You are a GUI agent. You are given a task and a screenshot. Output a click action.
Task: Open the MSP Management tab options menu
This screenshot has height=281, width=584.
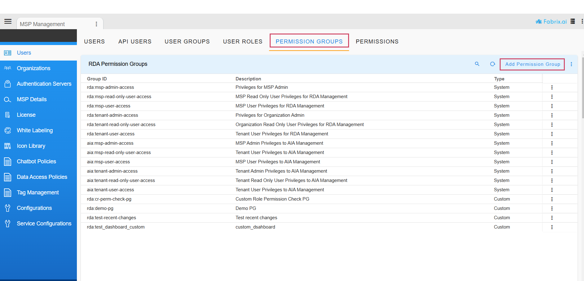pyautogui.click(x=96, y=24)
